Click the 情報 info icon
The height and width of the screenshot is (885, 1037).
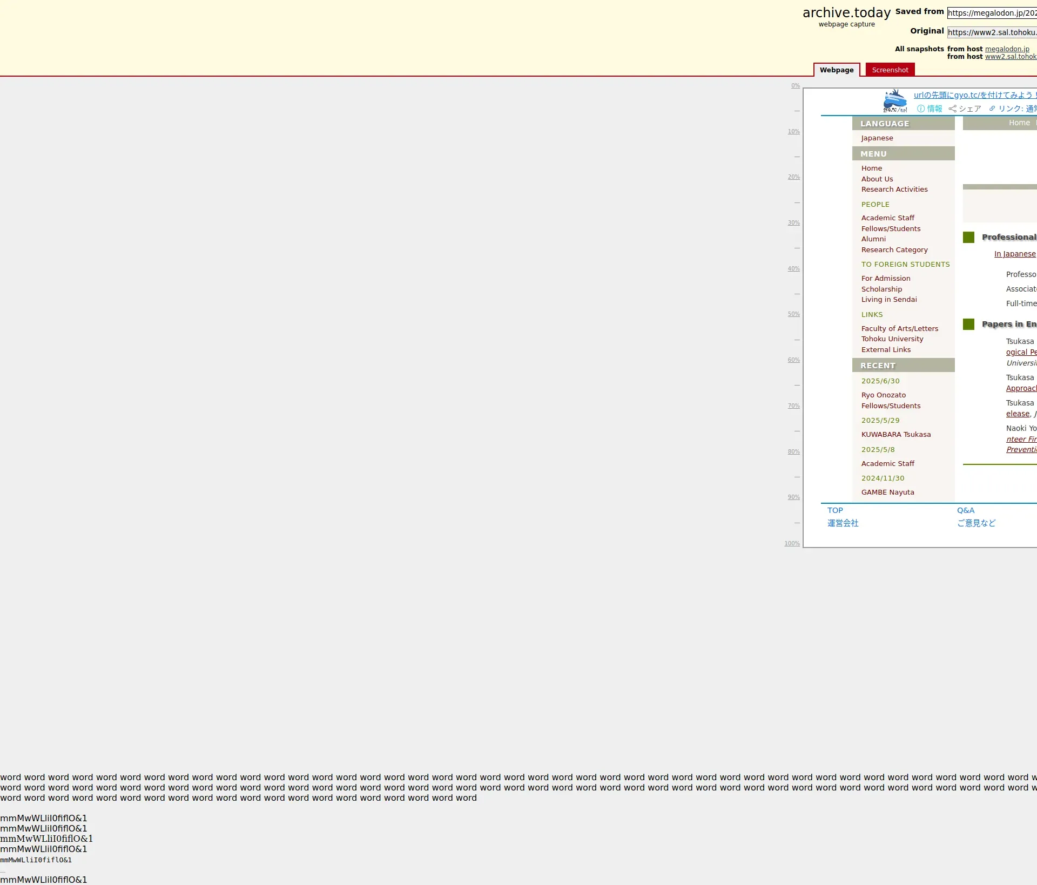pyautogui.click(x=921, y=109)
